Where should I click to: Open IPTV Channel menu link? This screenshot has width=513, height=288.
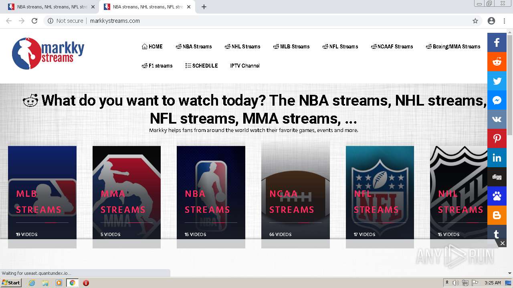245,66
